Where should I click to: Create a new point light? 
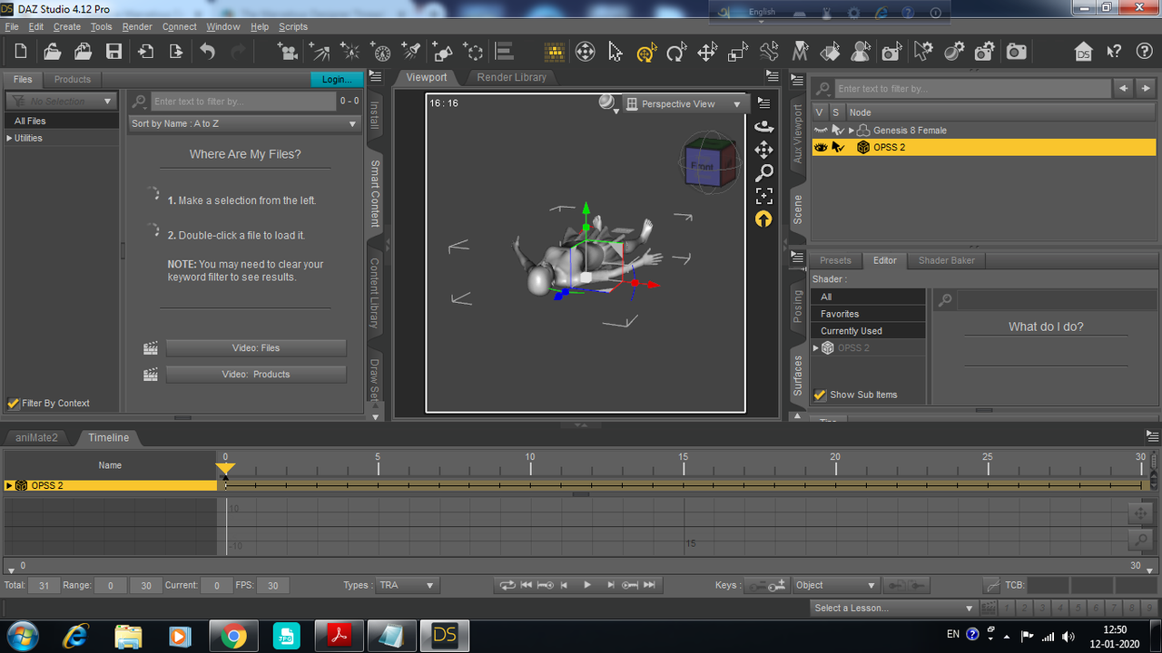tap(350, 52)
